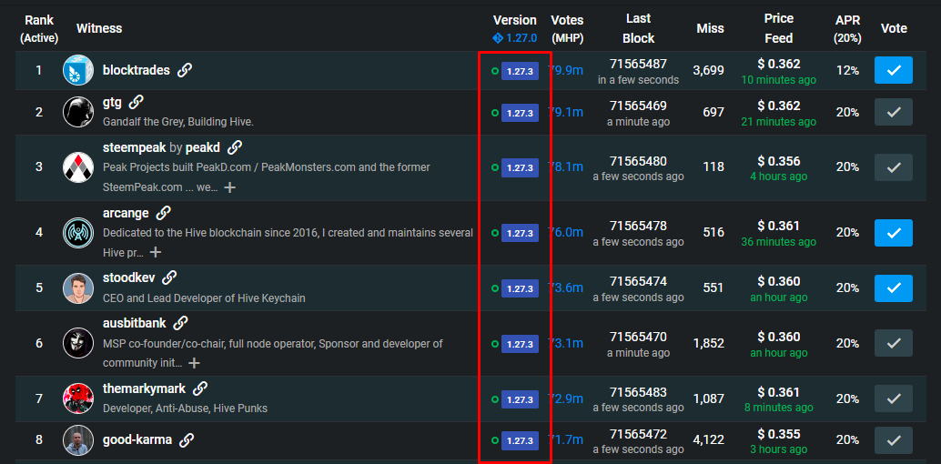The image size is (941, 464).
Task: Click the 1.27.0 version link in header
Action: [515, 38]
